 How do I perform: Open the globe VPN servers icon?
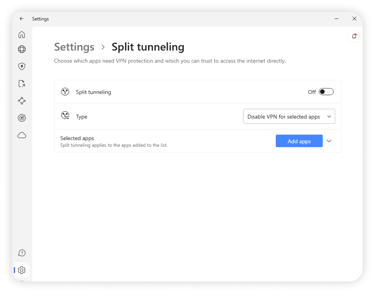tap(22, 49)
